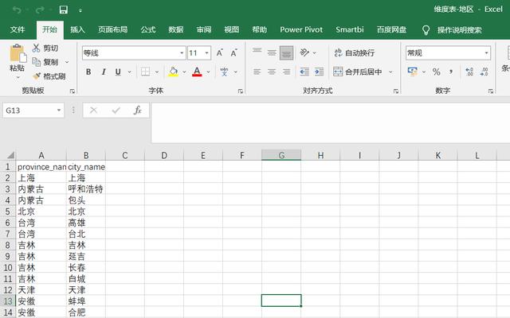Copy selection with the Copy icon
The image size is (510, 318).
(36, 62)
